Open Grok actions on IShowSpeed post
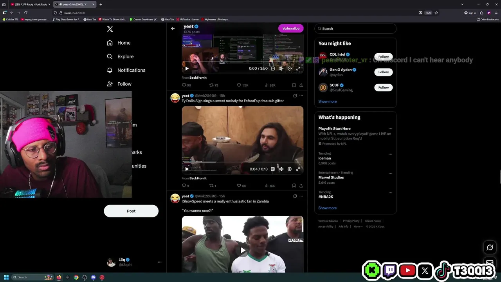 click(295, 196)
